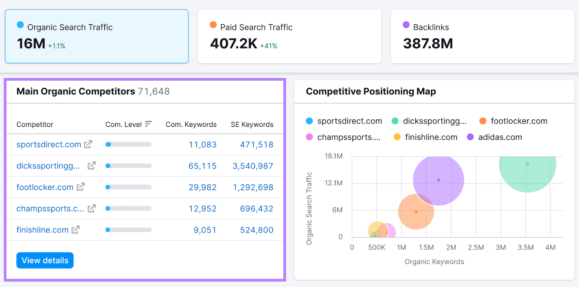Open external link icon for finishline.com
Viewport: 579px width, 287px height.
point(75,229)
